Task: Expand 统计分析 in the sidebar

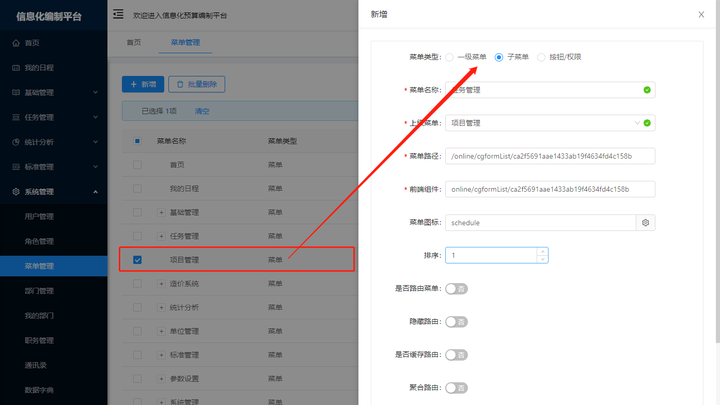Action: pos(54,142)
